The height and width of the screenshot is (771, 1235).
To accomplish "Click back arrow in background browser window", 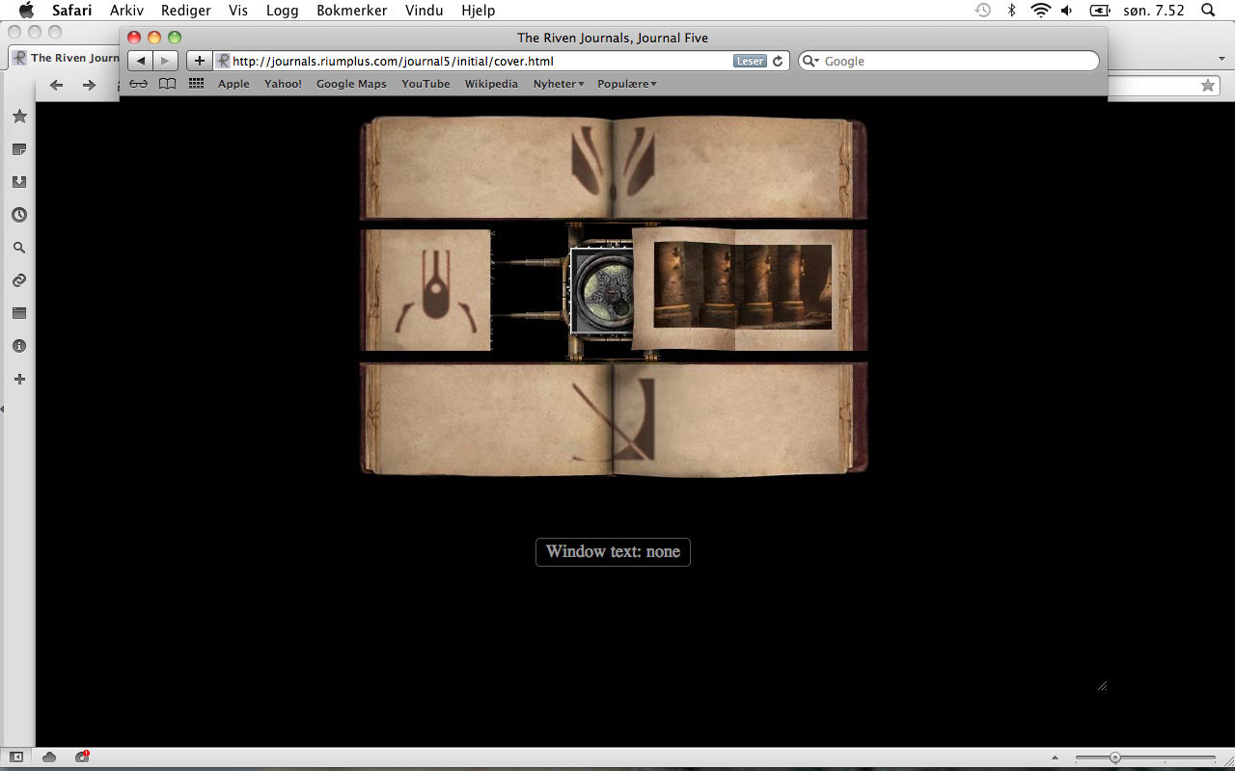I will 56,85.
